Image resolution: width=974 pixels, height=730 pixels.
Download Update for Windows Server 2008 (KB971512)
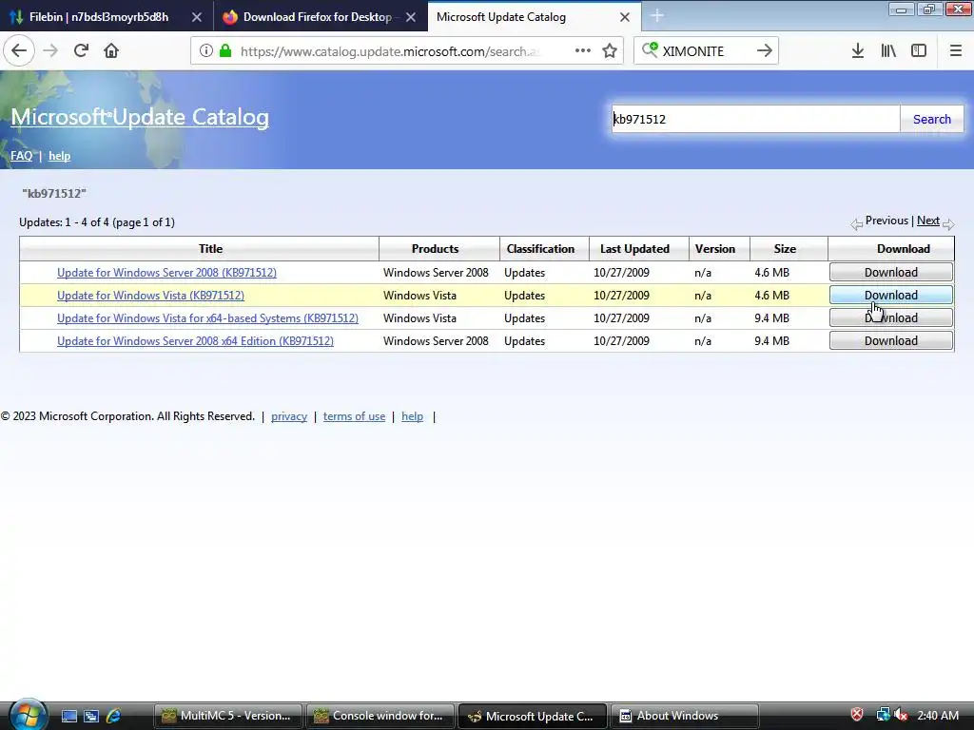click(890, 273)
